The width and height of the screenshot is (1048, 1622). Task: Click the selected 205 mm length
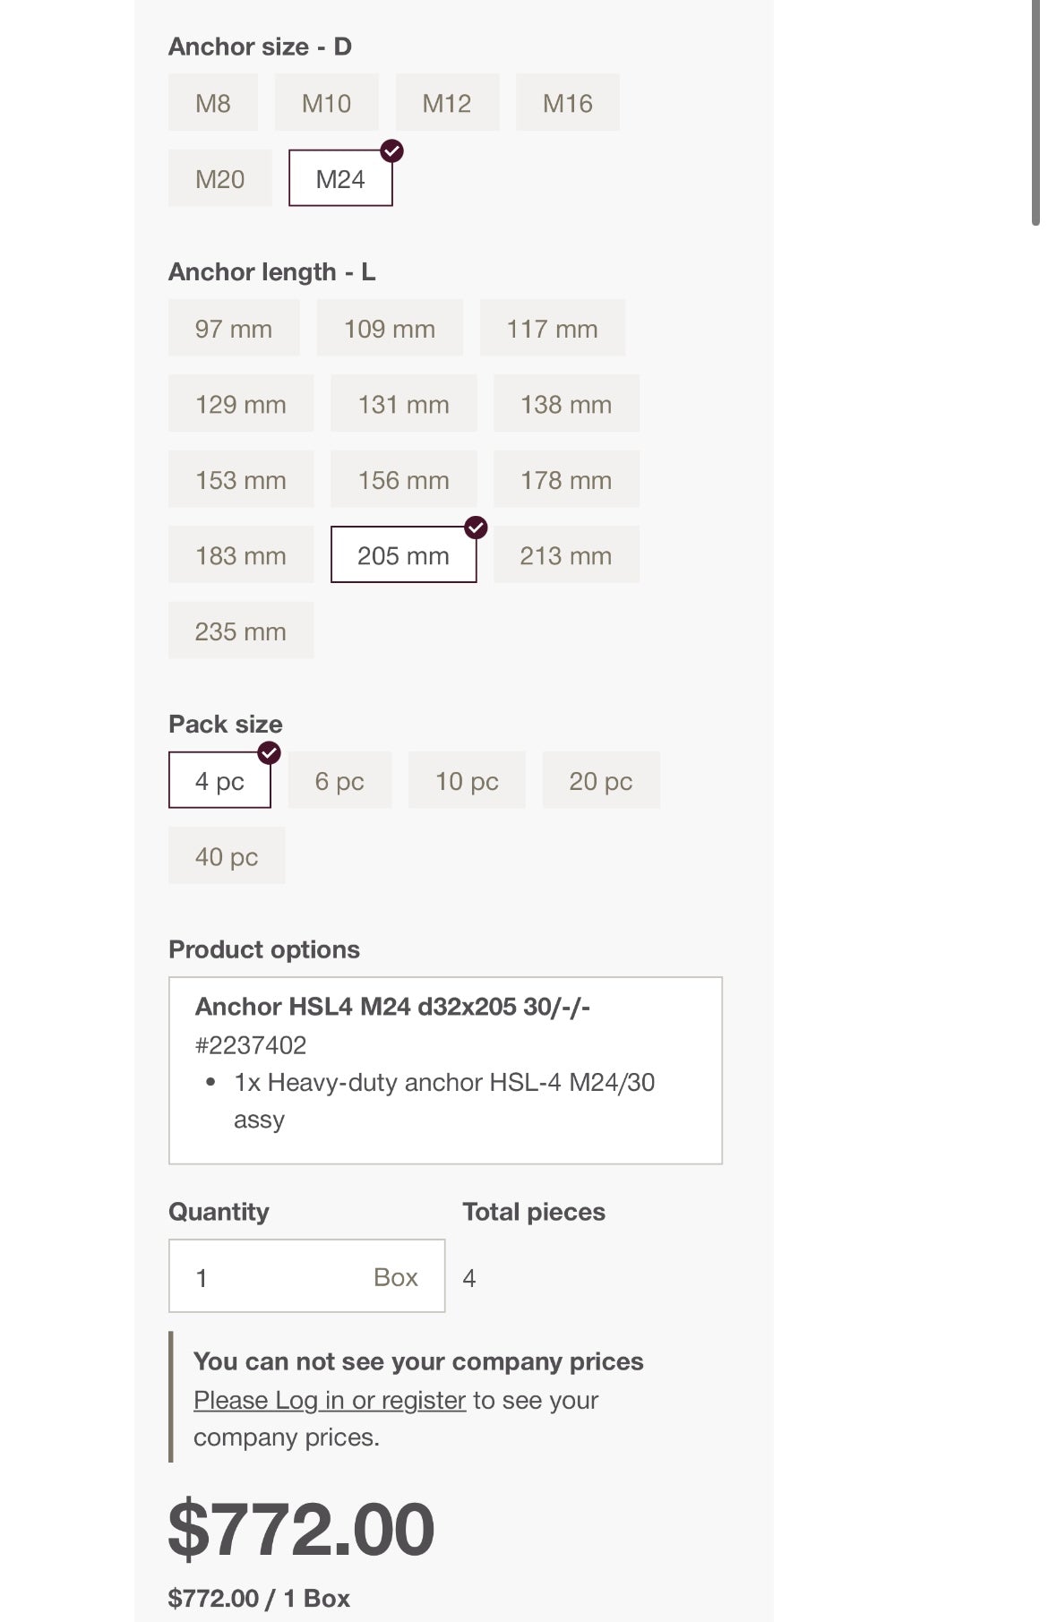[403, 555]
